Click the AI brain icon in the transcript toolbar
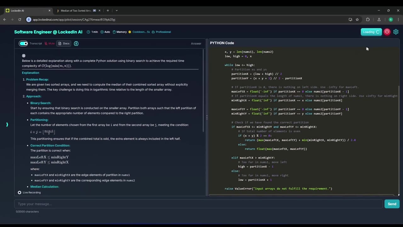This screenshot has height=227, width=403. pos(76,44)
